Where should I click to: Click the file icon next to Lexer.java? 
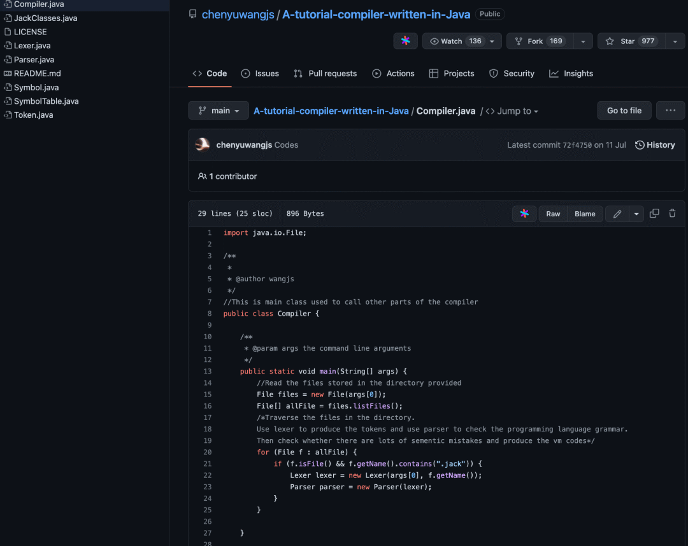click(x=8, y=46)
